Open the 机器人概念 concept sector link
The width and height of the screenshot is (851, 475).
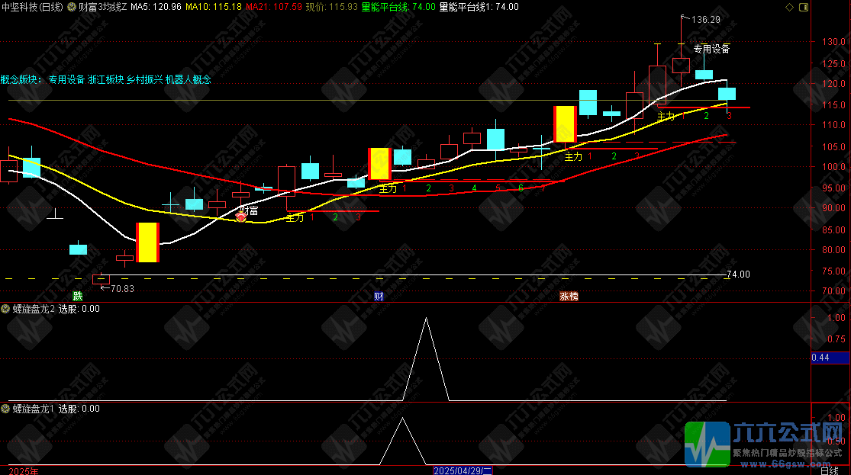point(188,79)
